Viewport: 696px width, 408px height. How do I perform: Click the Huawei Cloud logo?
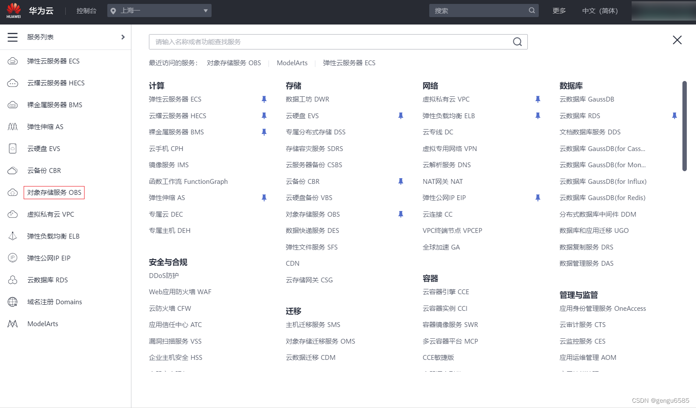(x=14, y=11)
